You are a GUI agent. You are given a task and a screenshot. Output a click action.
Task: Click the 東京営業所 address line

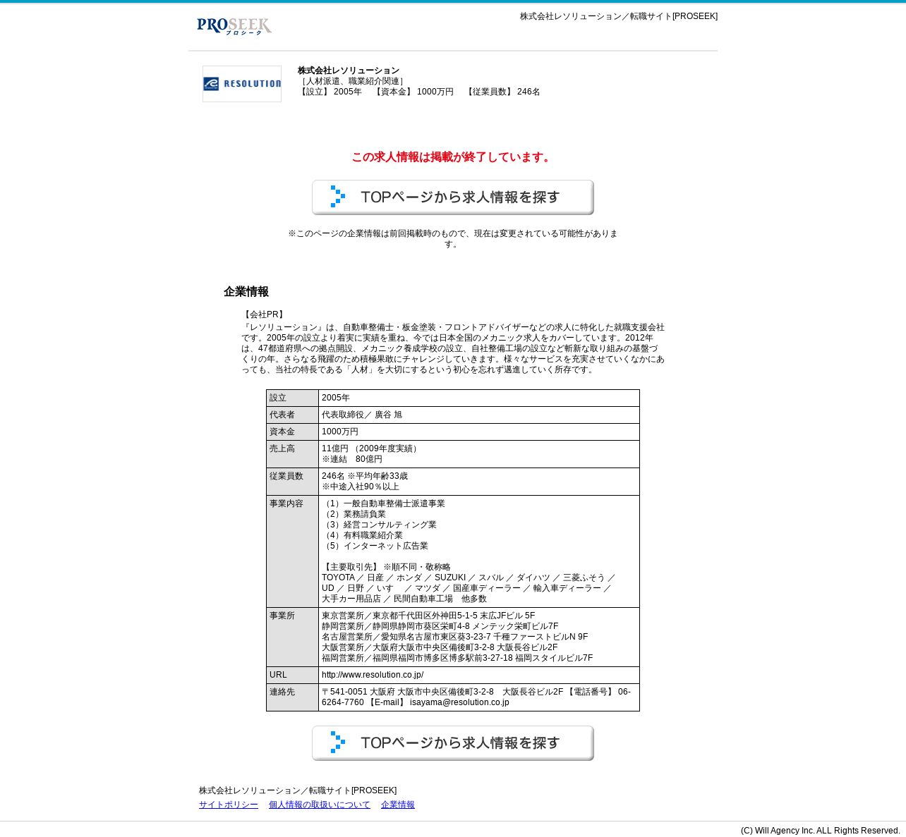tap(428, 616)
